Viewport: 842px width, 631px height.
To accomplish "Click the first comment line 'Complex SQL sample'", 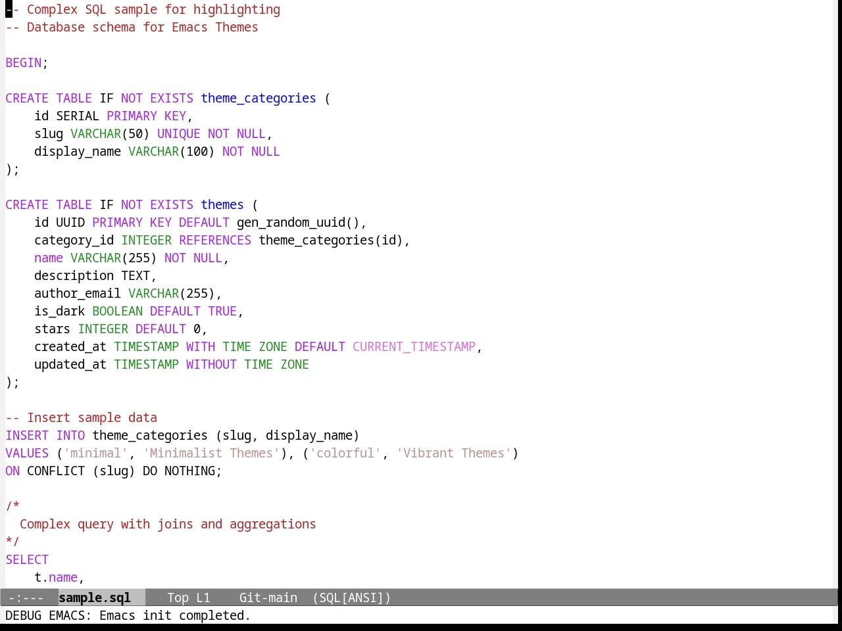I will coord(143,9).
